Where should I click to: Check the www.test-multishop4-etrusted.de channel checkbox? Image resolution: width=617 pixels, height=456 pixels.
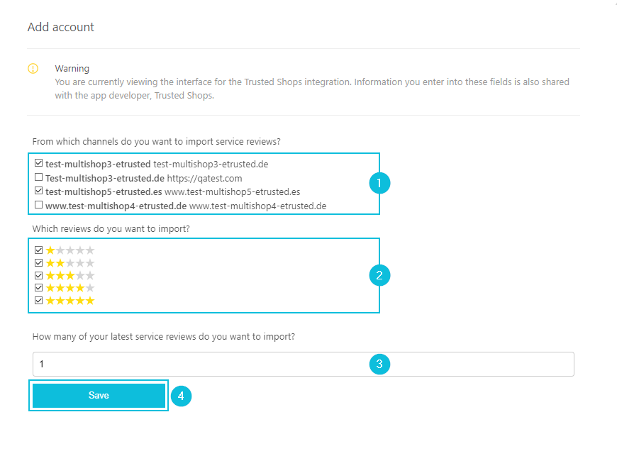[x=38, y=204]
